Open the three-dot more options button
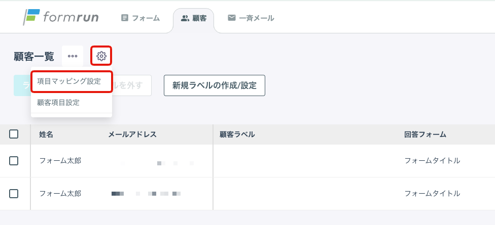The image size is (495, 225). pyautogui.click(x=73, y=56)
